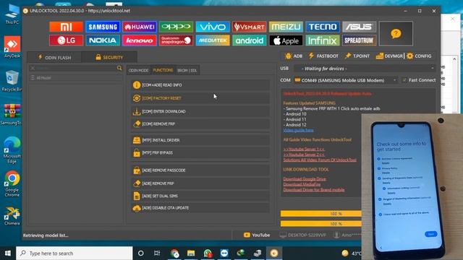Choose the Nokia brand logo
This screenshot has width=463, height=260.
tap(103, 40)
